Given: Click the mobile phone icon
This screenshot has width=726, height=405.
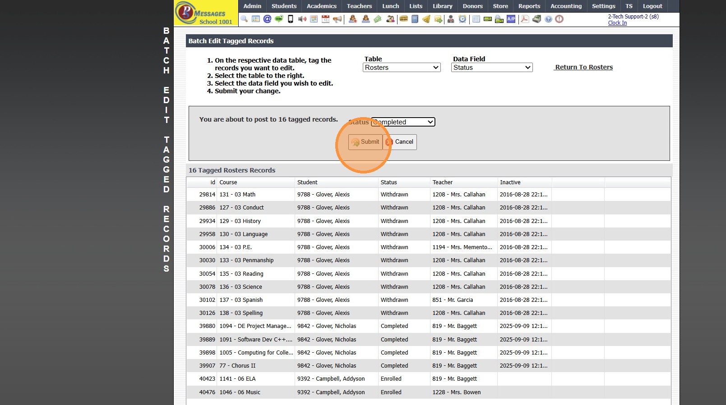Looking at the screenshot, I should 291,19.
